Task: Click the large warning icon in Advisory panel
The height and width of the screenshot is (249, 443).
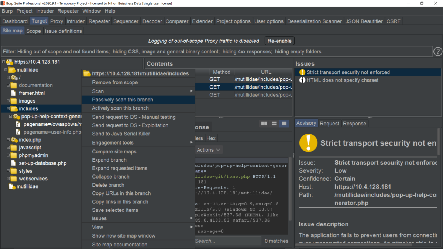Action: 308,143
